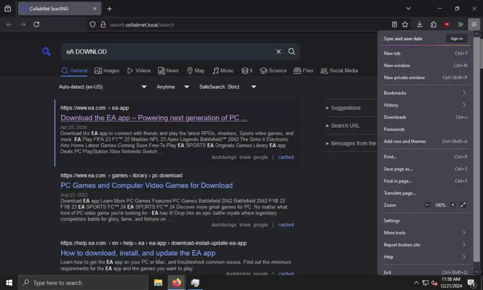Viewport: 483px width, 290px height.
Task: Click the search submit magnifier icon
Action: coord(292,51)
